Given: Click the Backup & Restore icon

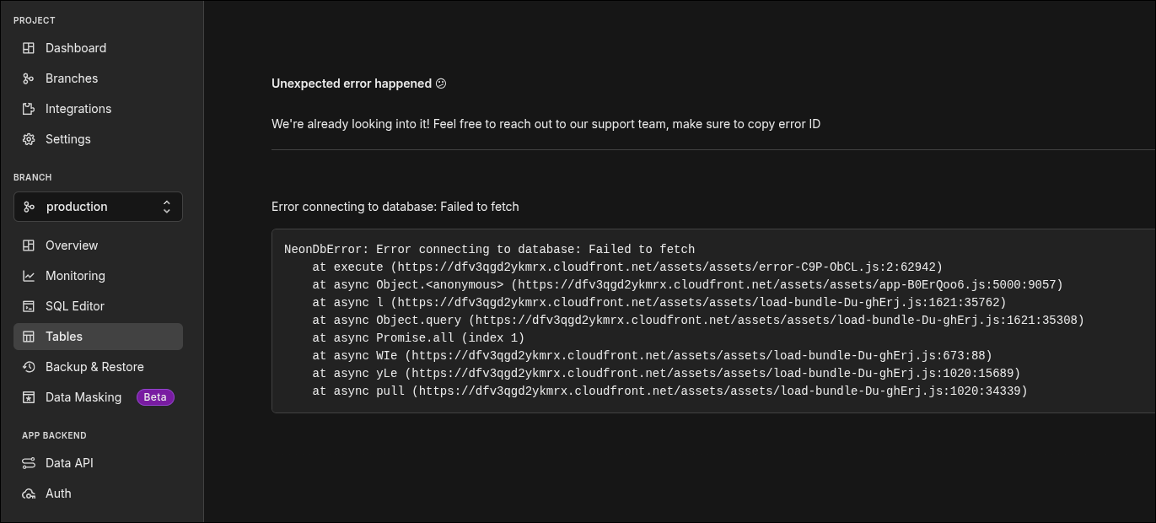Looking at the screenshot, I should (29, 367).
